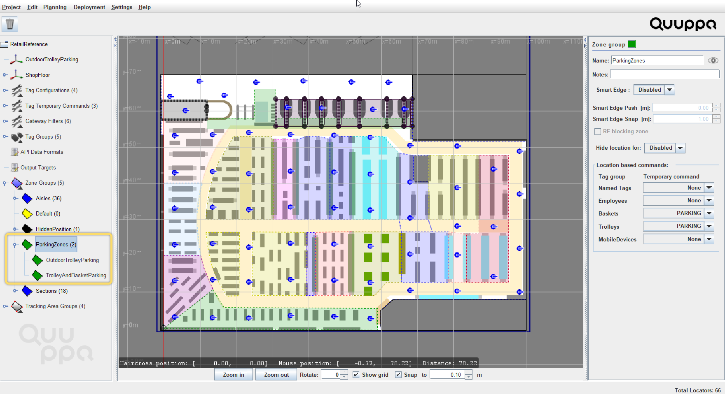725x394 pixels.
Task: Click the yellow Default zone group icon
Action: click(27, 214)
